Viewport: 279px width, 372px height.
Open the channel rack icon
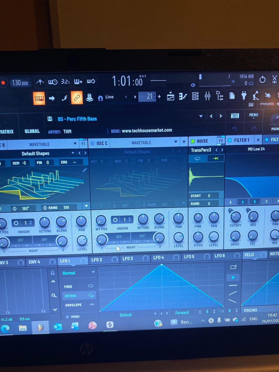(x=195, y=96)
